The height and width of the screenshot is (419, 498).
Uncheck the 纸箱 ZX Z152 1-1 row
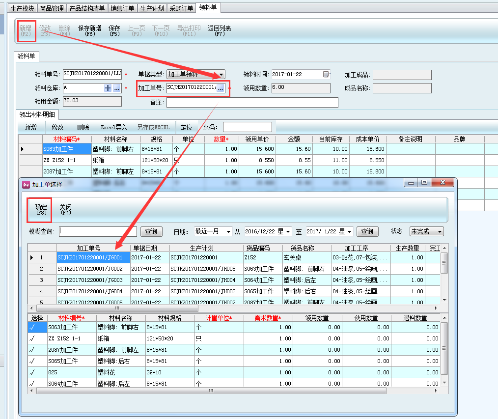pyautogui.click(x=33, y=338)
